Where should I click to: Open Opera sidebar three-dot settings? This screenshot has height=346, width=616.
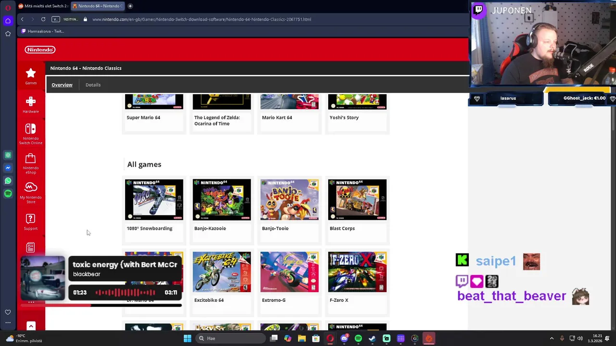click(8, 323)
